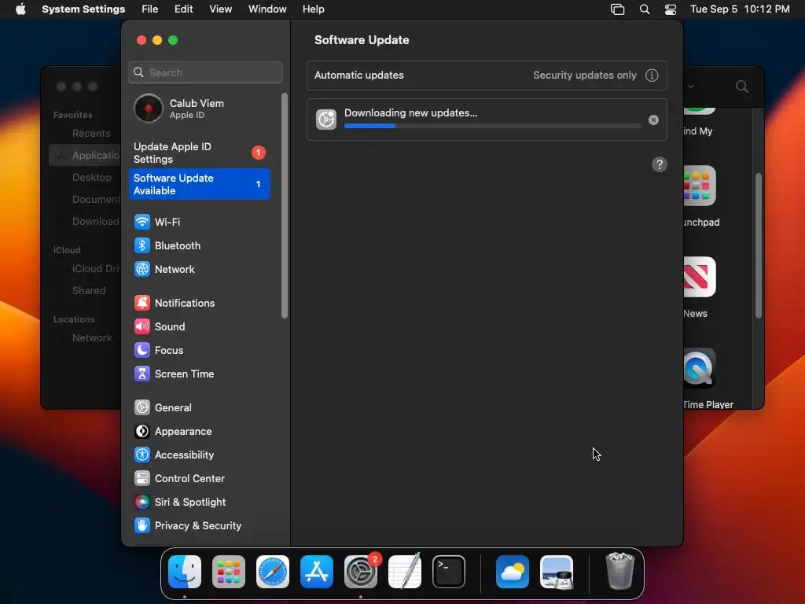Click Stage Manager icon in menu bar
This screenshot has width=805, height=604.
tap(617, 9)
